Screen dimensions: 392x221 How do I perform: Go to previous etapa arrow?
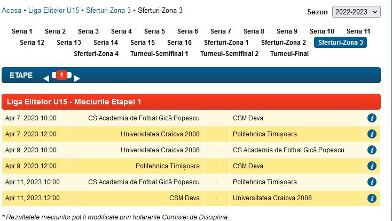pyautogui.click(x=46, y=78)
